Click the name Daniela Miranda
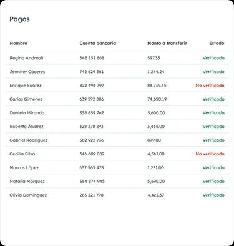 pyautogui.click(x=27, y=113)
